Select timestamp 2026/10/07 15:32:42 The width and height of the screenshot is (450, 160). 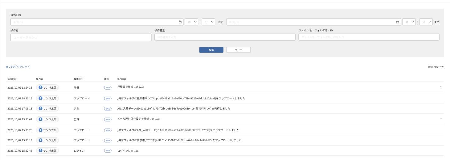pos(20,119)
